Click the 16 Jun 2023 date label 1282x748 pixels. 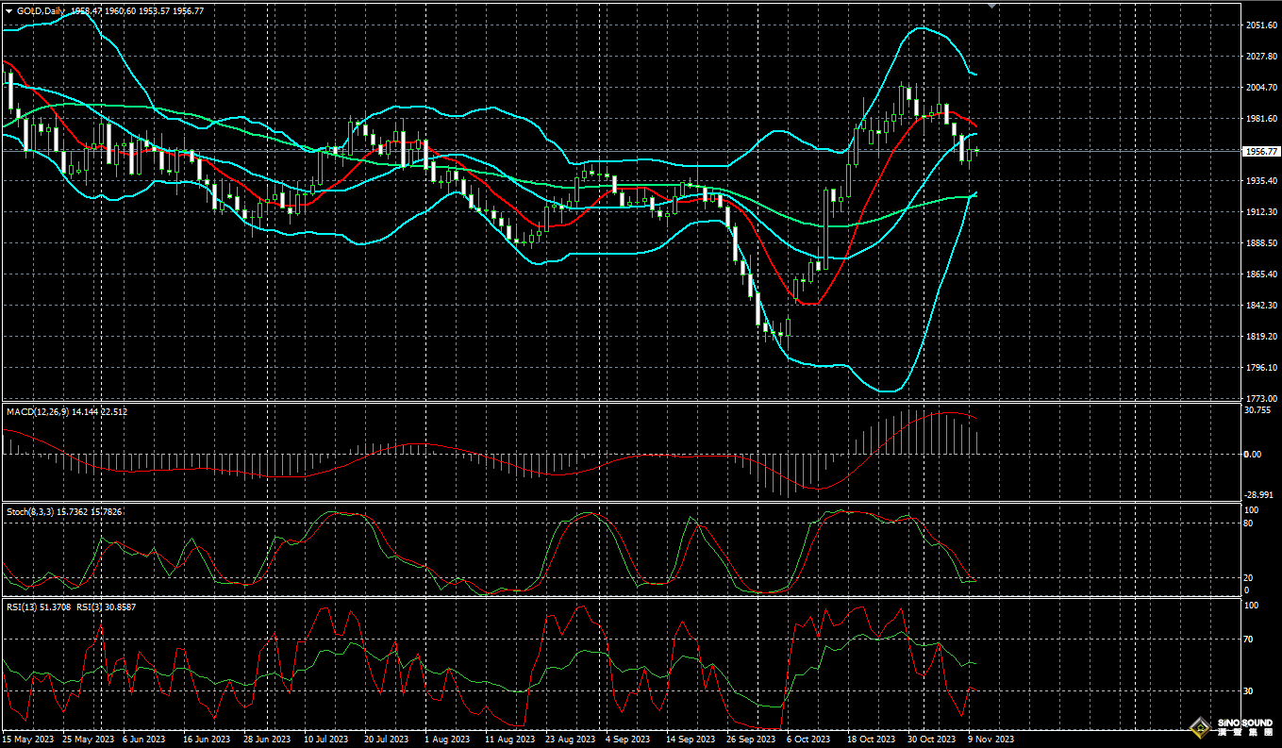coord(208,740)
